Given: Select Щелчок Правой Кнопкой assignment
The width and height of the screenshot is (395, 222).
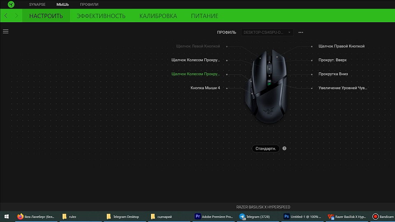Looking at the screenshot, I should coord(342,46).
